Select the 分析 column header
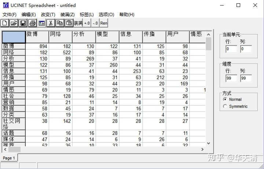Screen dimensions: 264x169 click(x=84, y=37)
